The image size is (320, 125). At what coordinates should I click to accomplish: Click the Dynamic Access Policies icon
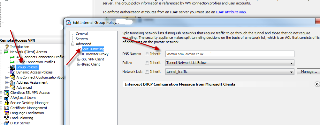pos(13,72)
